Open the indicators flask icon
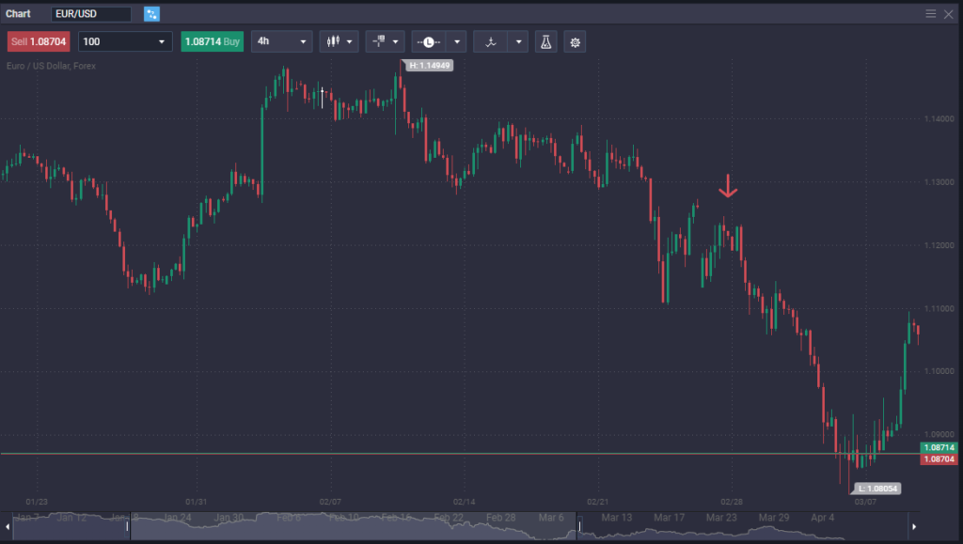Viewport: 963px width, 544px height. pyautogui.click(x=545, y=41)
